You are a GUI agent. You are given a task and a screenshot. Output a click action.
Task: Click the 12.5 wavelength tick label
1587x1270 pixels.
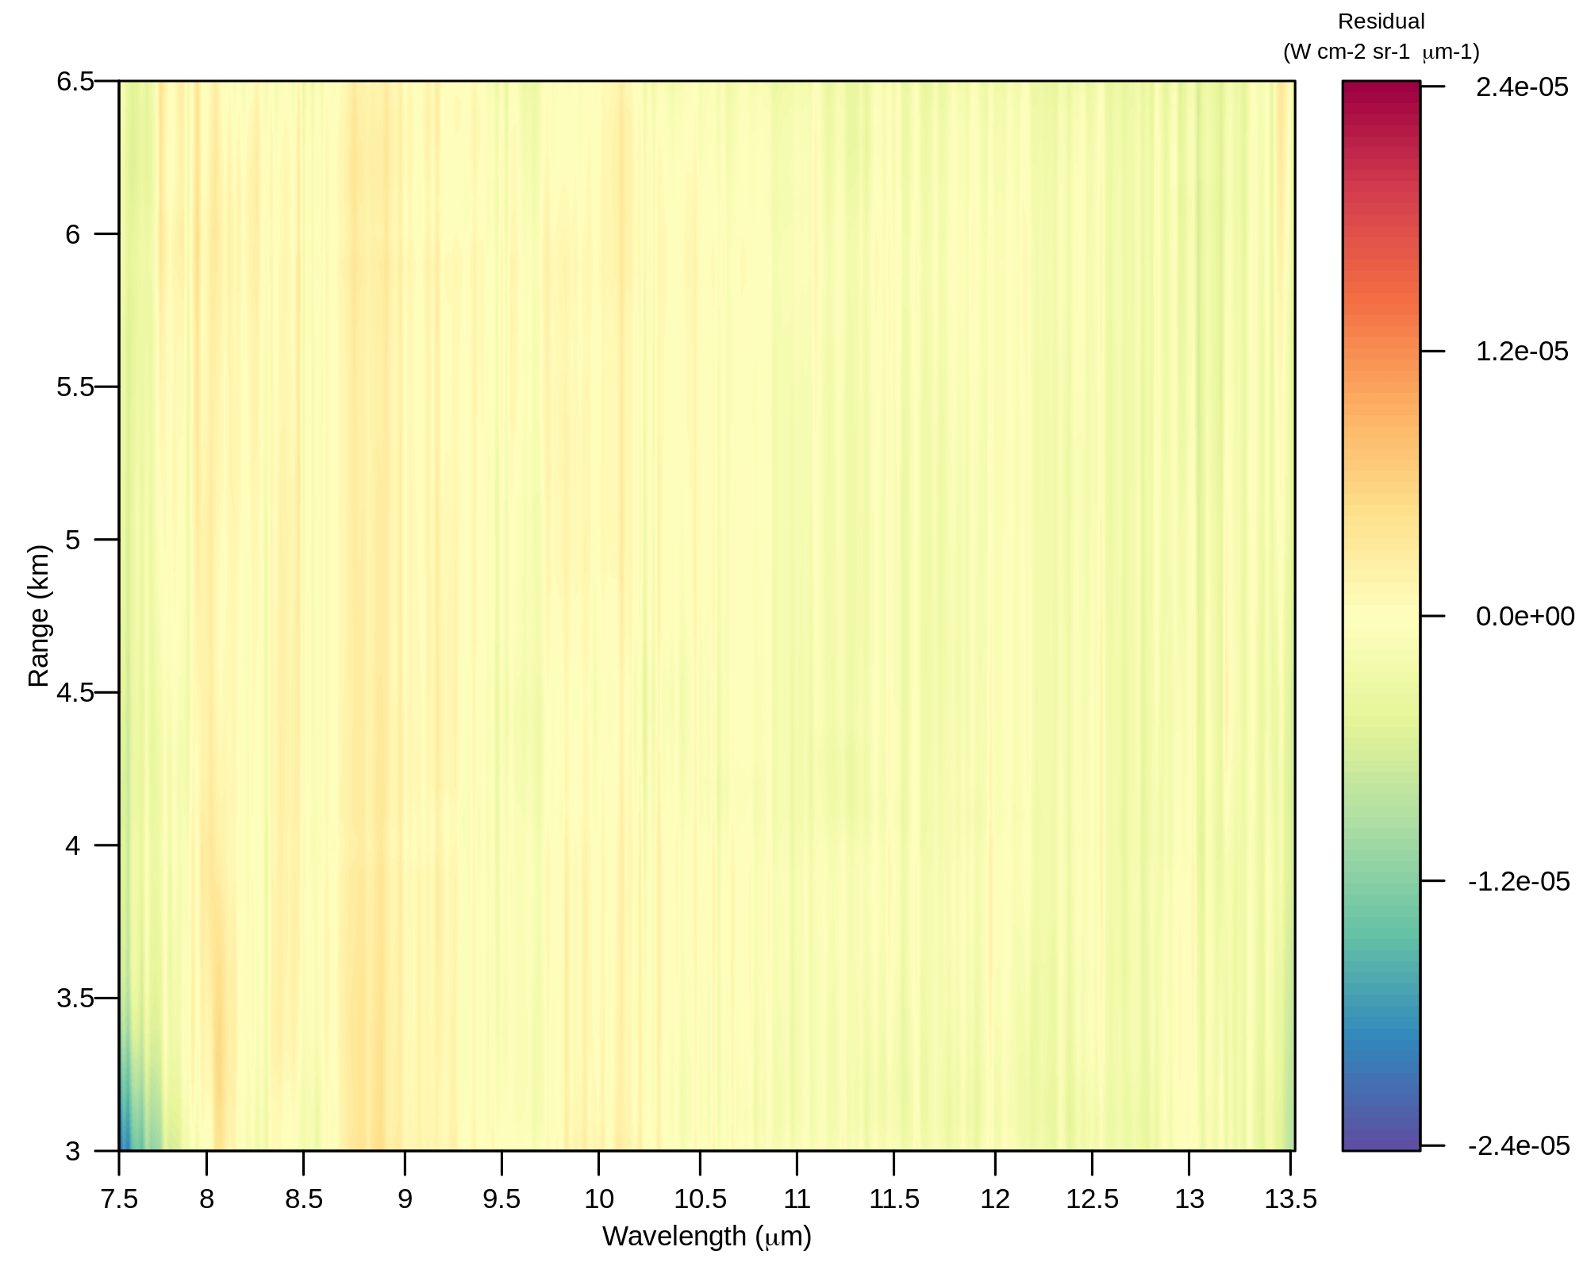pyautogui.click(x=1092, y=1199)
